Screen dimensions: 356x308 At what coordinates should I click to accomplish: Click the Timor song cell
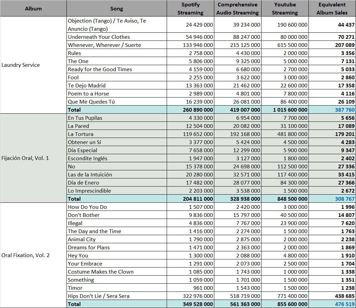tap(117, 288)
